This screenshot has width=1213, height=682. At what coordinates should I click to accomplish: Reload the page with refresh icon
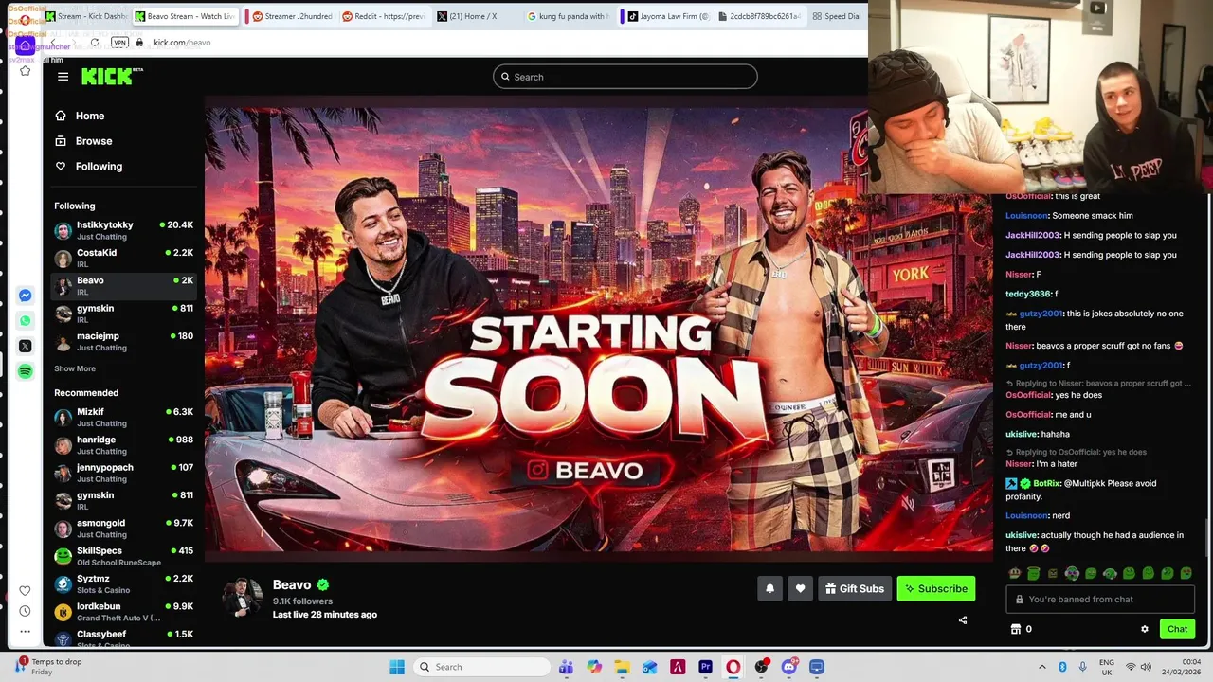pyautogui.click(x=95, y=43)
